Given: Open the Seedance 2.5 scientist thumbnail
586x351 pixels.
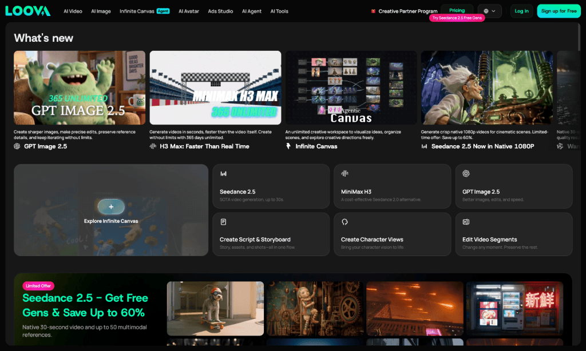Looking at the screenshot, I should (486, 88).
